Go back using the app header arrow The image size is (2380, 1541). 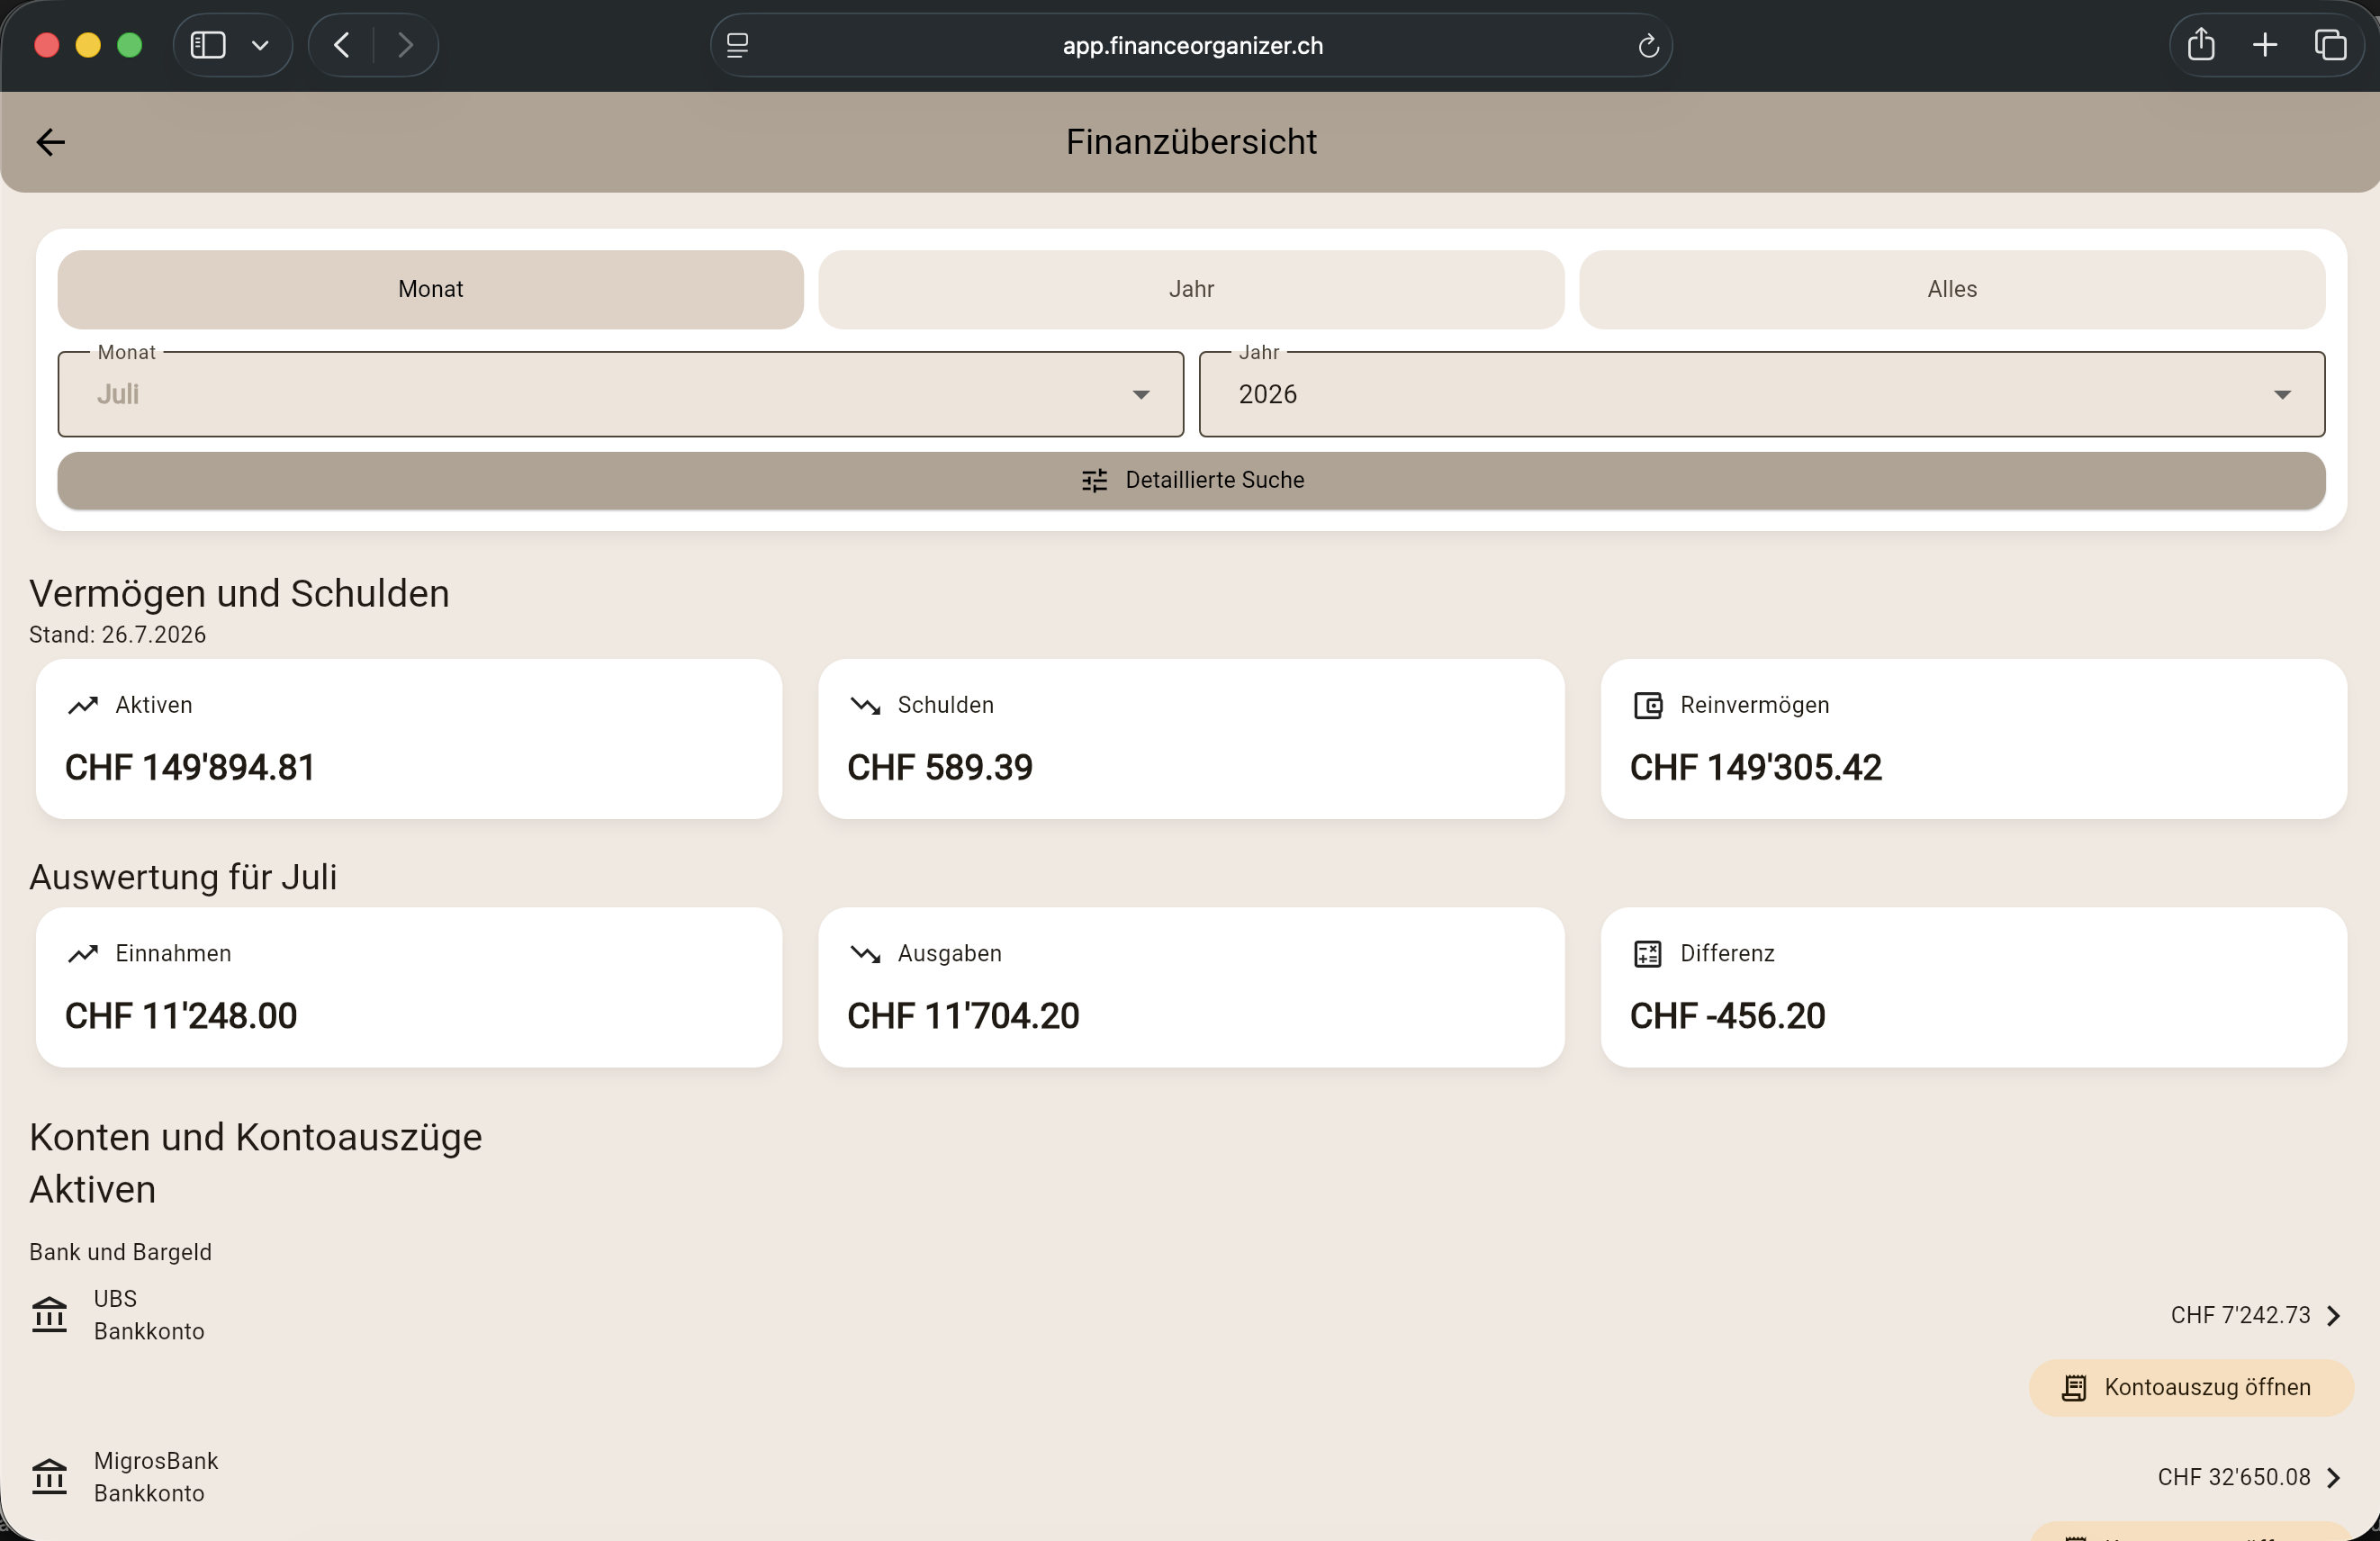(x=50, y=142)
